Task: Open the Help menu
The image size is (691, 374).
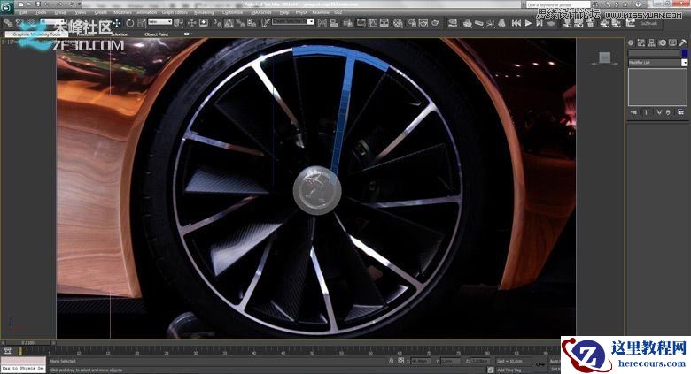Action: click(x=284, y=12)
